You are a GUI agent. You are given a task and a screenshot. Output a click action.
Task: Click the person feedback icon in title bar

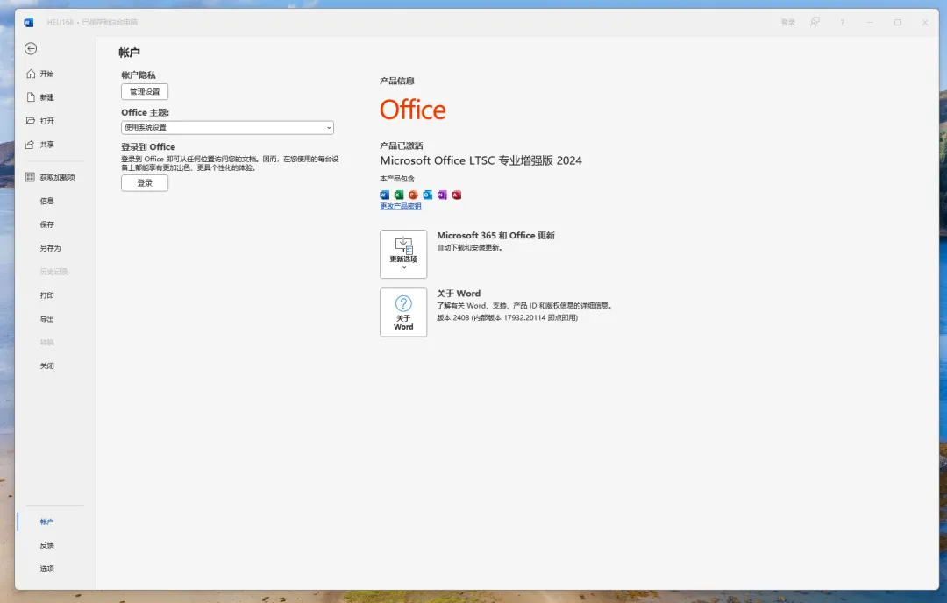click(815, 22)
